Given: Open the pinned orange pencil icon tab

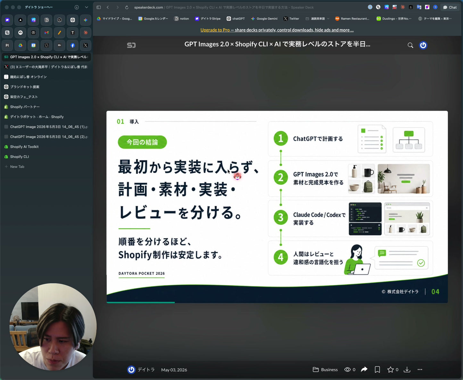Looking at the screenshot, I should (60, 32).
